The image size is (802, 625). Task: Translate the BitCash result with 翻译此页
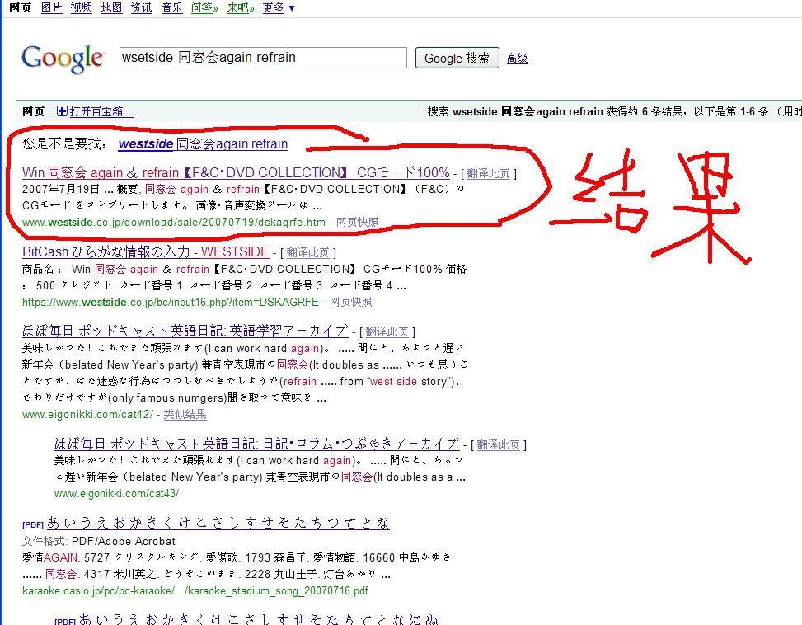[308, 252]
